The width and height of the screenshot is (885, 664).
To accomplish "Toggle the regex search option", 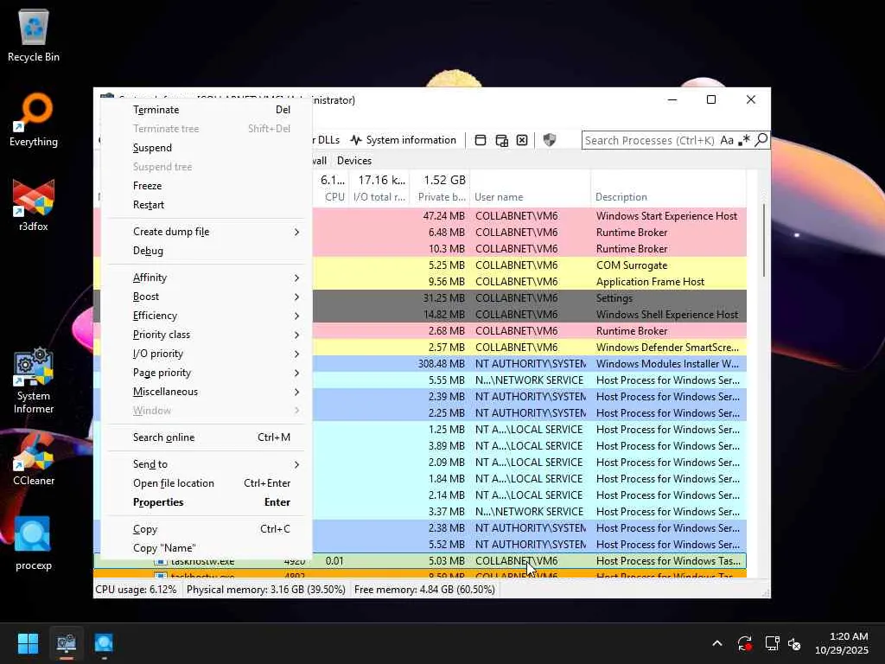I will coord(744,140).
